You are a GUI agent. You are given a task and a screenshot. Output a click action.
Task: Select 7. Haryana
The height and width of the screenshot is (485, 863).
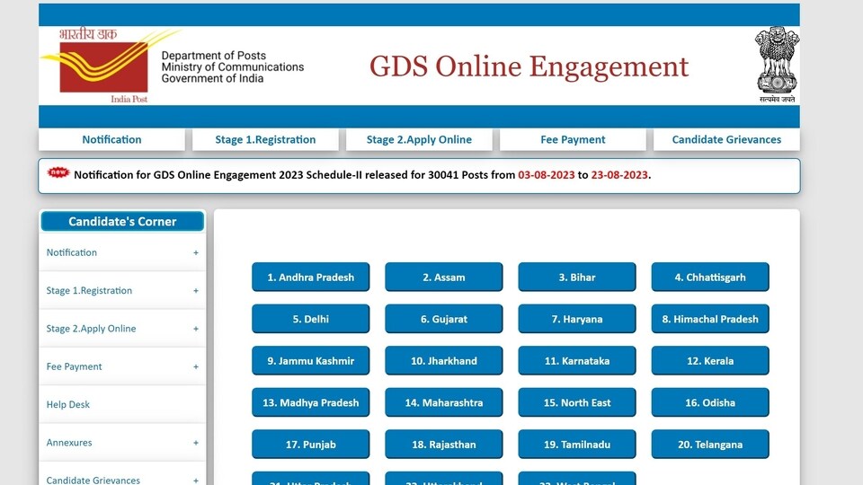(x=577, y=319)
